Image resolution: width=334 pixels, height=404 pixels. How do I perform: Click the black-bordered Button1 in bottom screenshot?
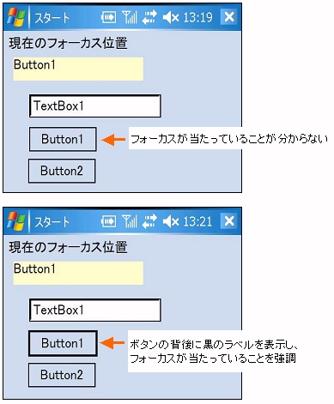pos(63,343)
